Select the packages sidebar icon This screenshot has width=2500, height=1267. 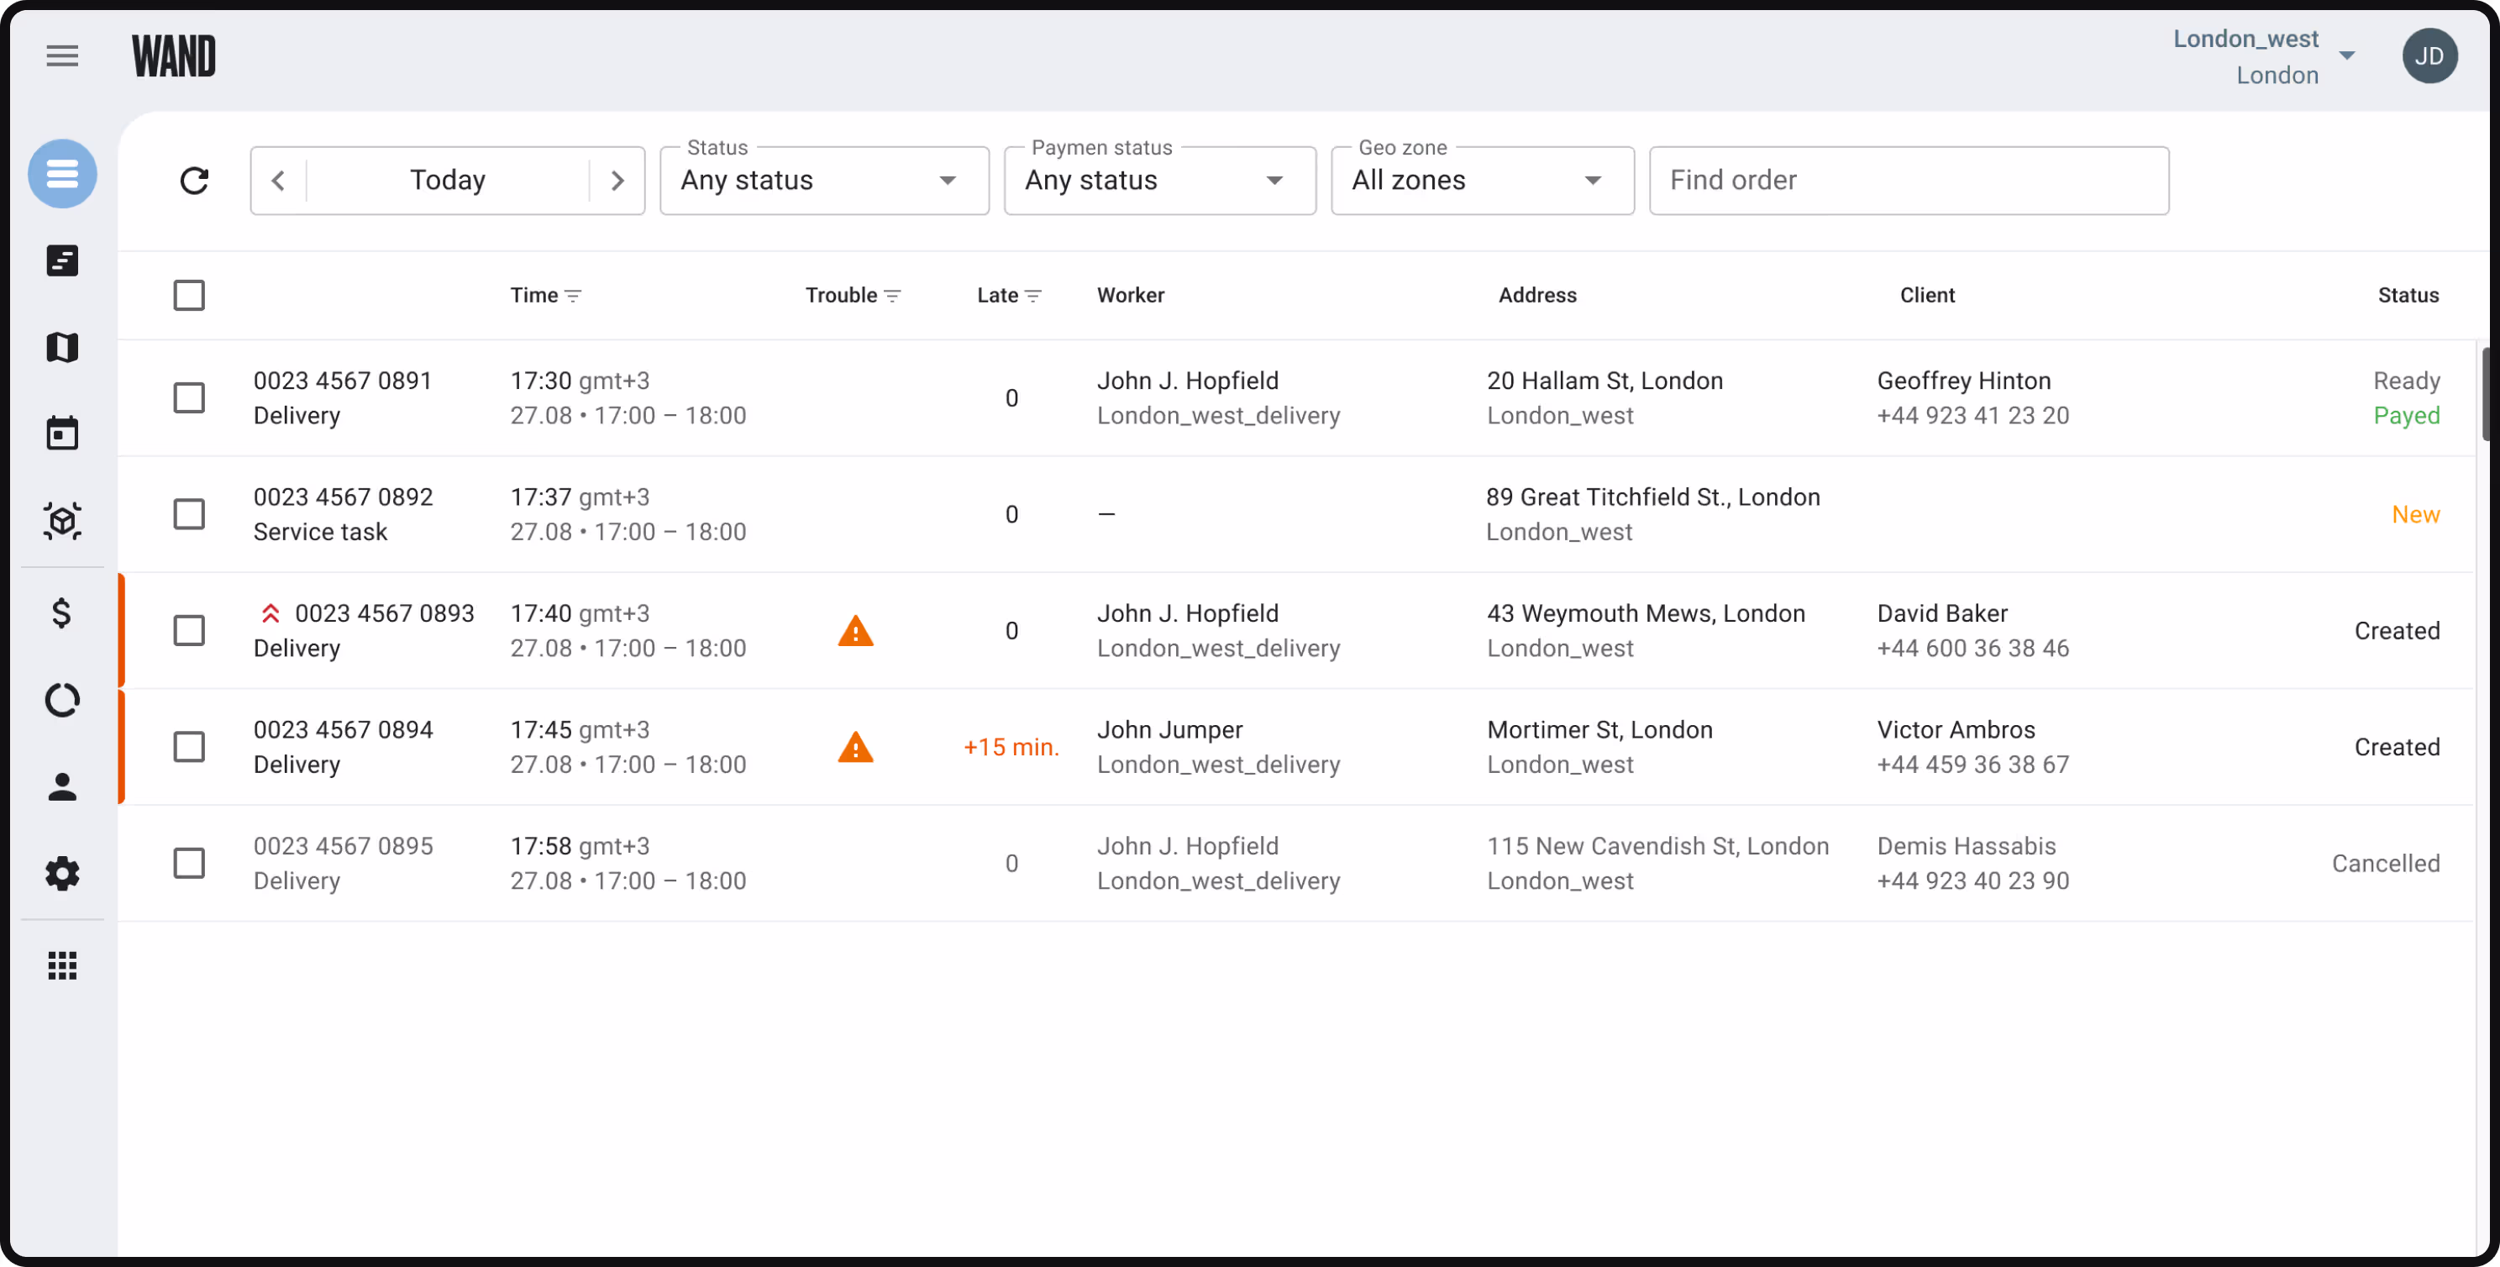(x=62, y=522)
